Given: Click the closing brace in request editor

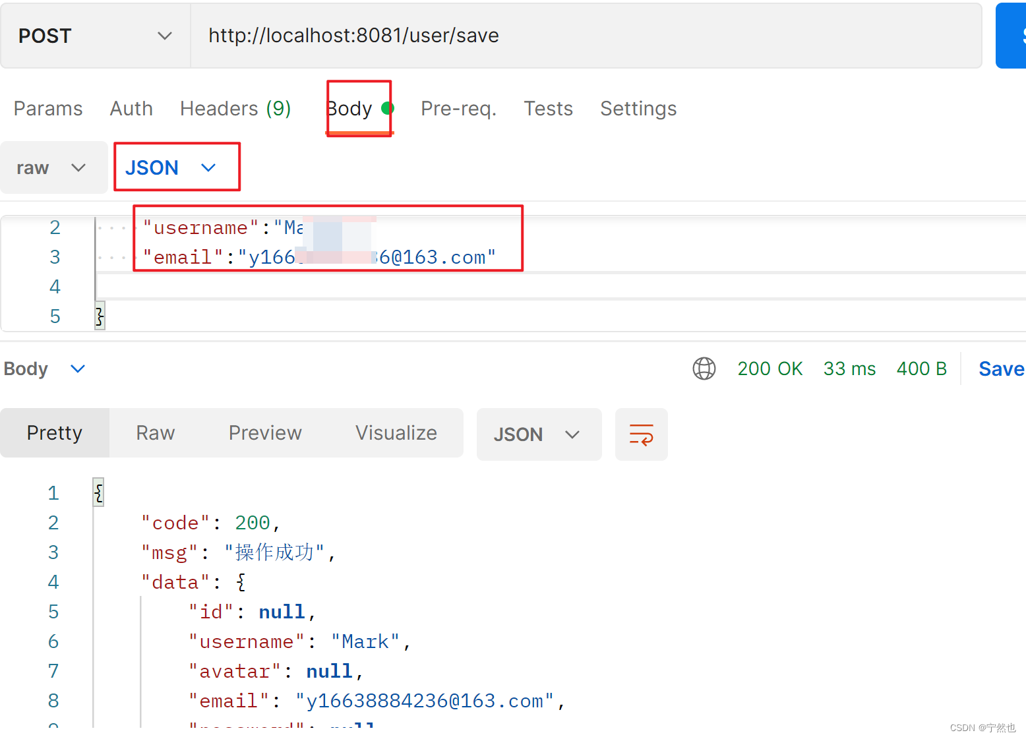Looking at the screenshot, I should click(x=100, y=316).
